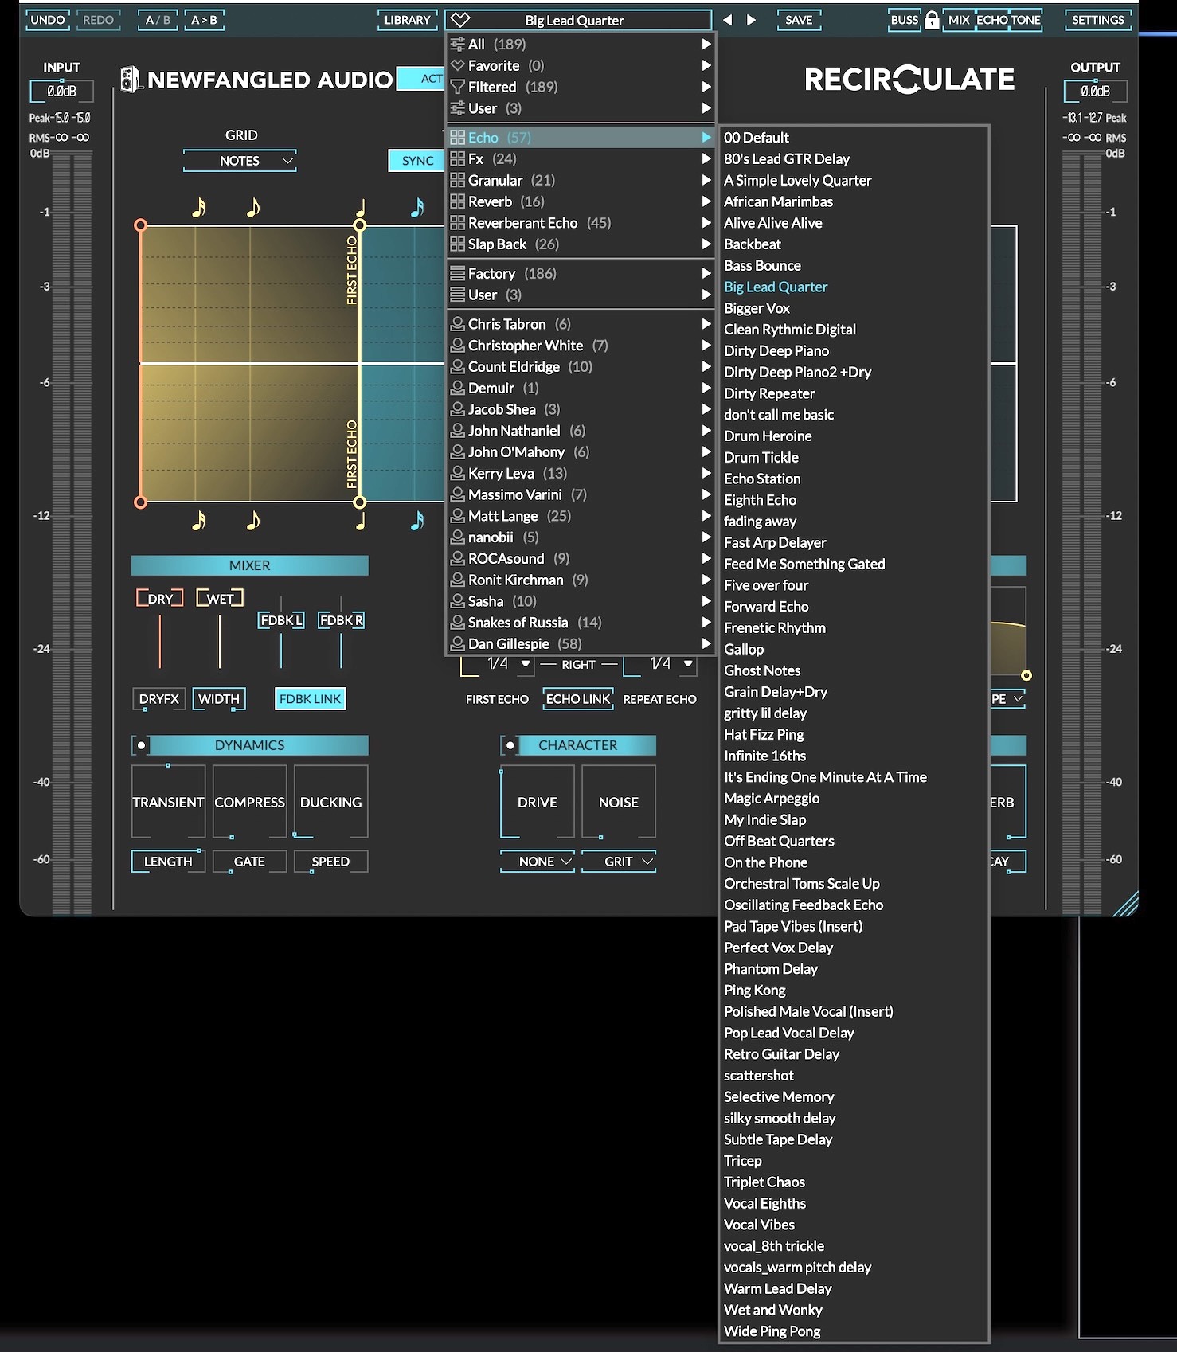Toggle the A / B comparison button
1177x1352 pixels.
[x=158, y=20]
